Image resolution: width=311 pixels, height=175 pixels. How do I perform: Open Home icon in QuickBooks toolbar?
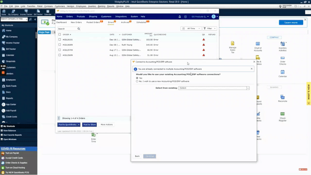[x=4, y=12]
